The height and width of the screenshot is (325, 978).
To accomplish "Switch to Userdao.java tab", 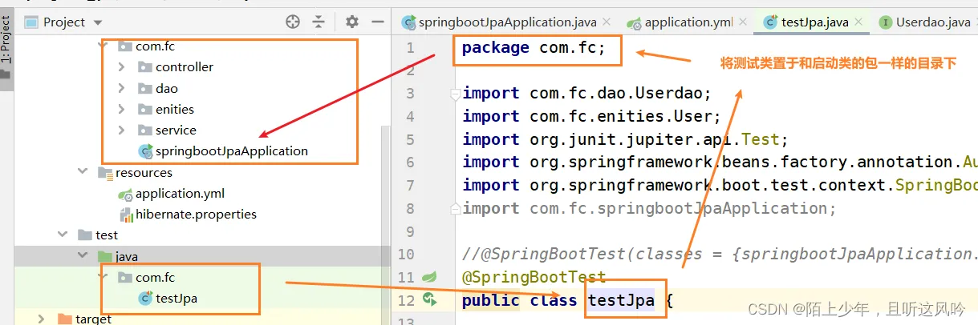I will 923,22.
